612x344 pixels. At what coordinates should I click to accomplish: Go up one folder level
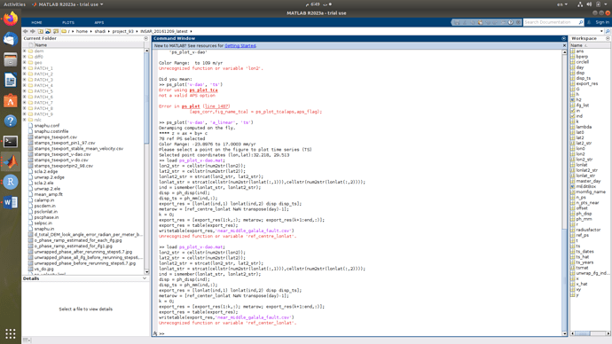pyautogui.click(x=41, y=31)
